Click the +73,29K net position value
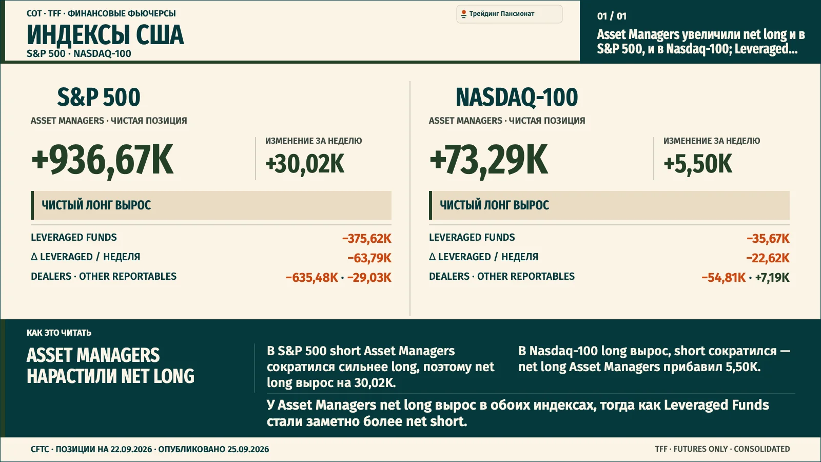 488,160
